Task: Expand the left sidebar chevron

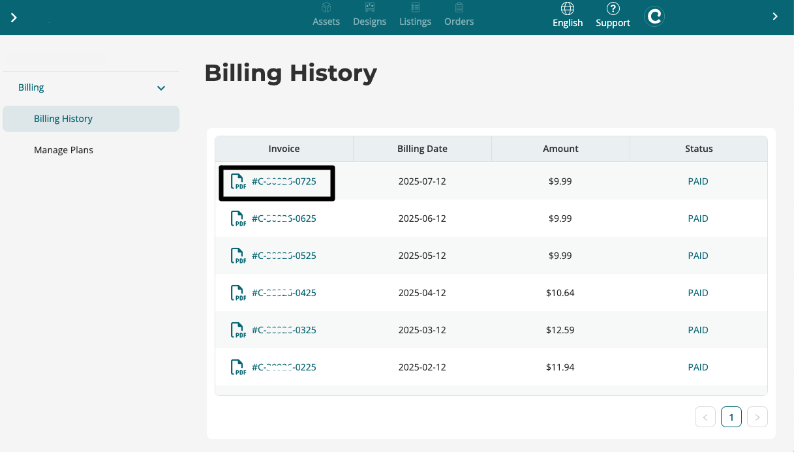Action: [14, 18]
